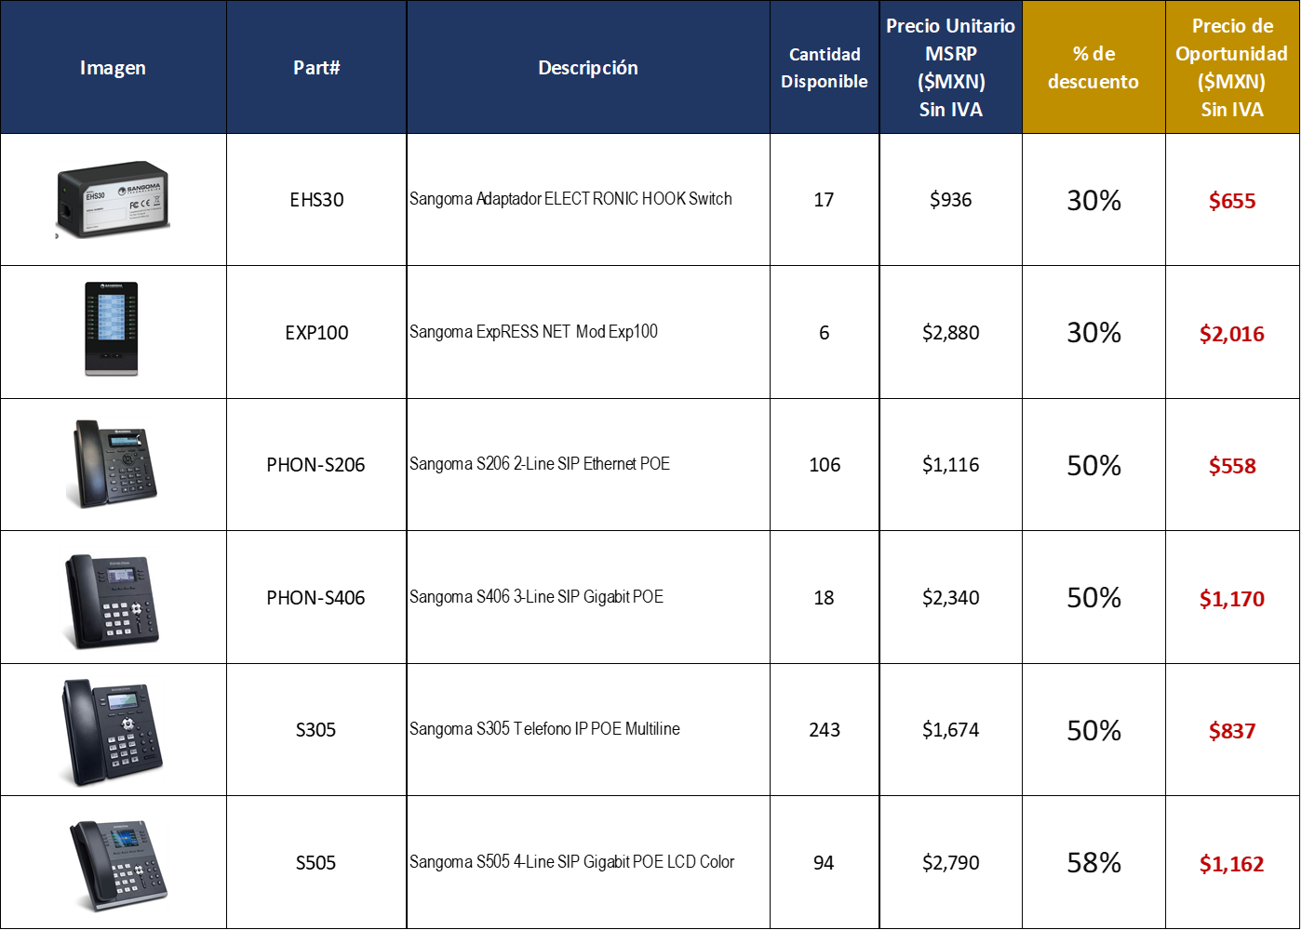Click the 30% discount in EXP100 row

click(1094, 333)
